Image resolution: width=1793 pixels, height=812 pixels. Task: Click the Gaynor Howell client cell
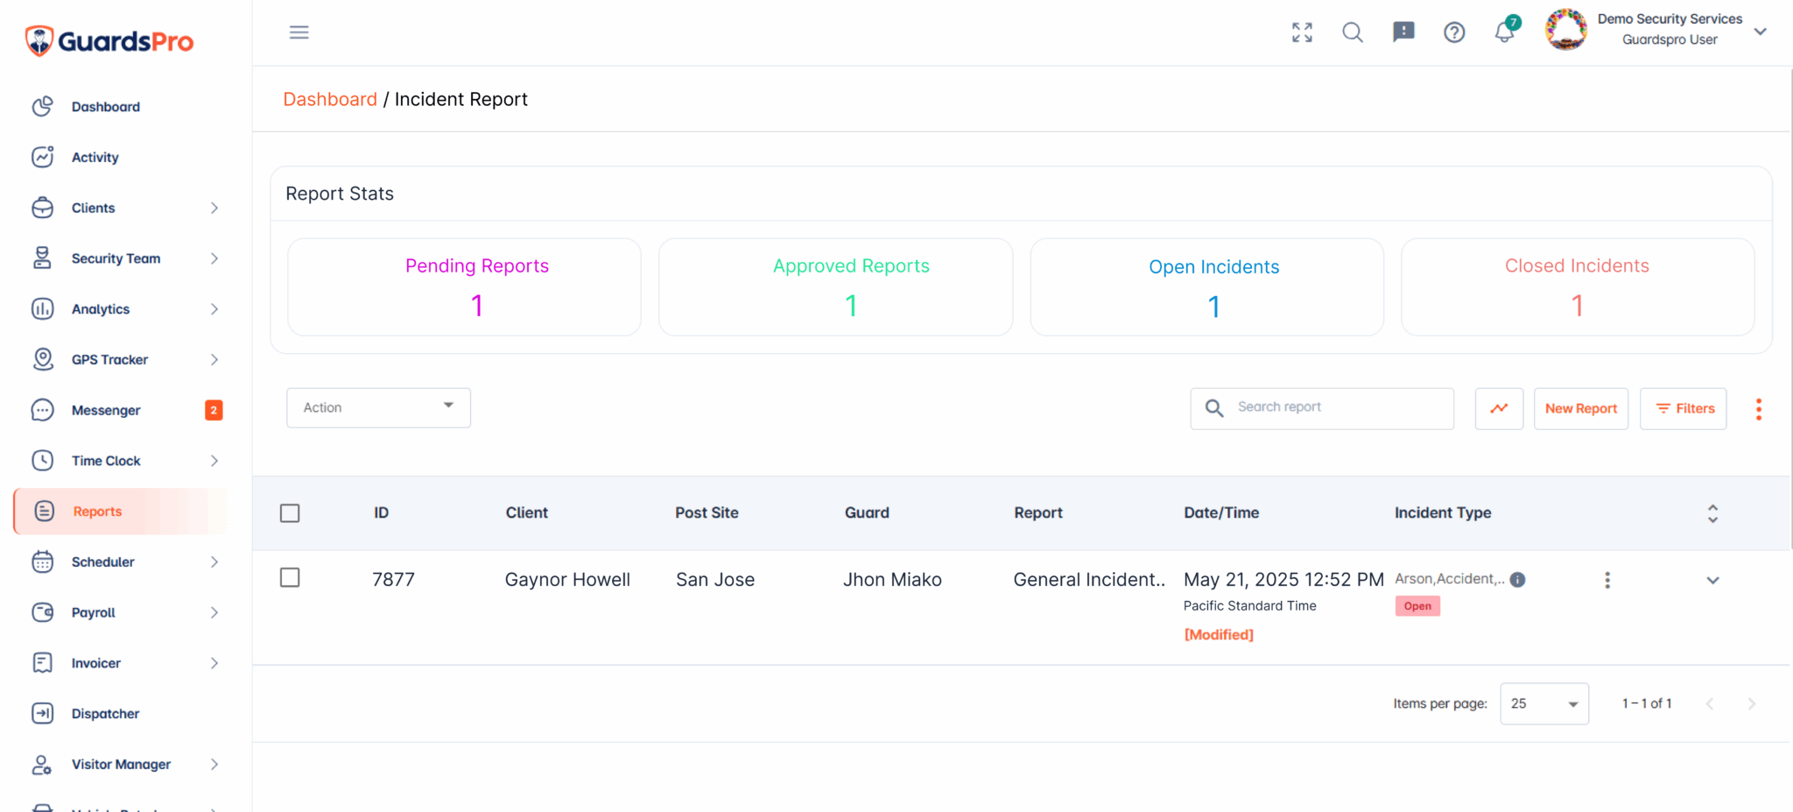pos(567,579)
